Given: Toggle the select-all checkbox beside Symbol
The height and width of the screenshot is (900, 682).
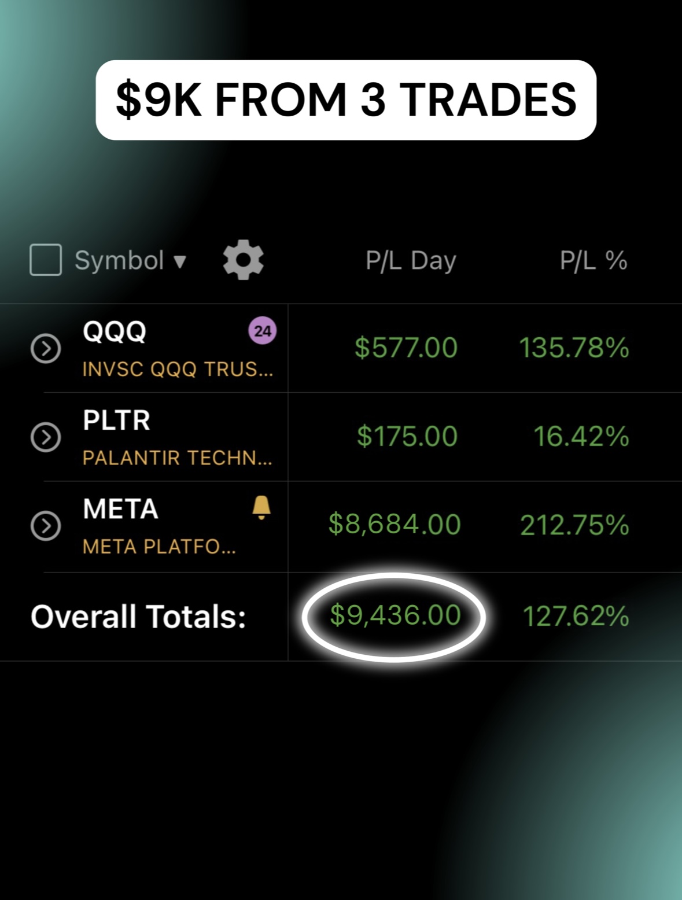Looking at the screenshot, I should (46, 260).
